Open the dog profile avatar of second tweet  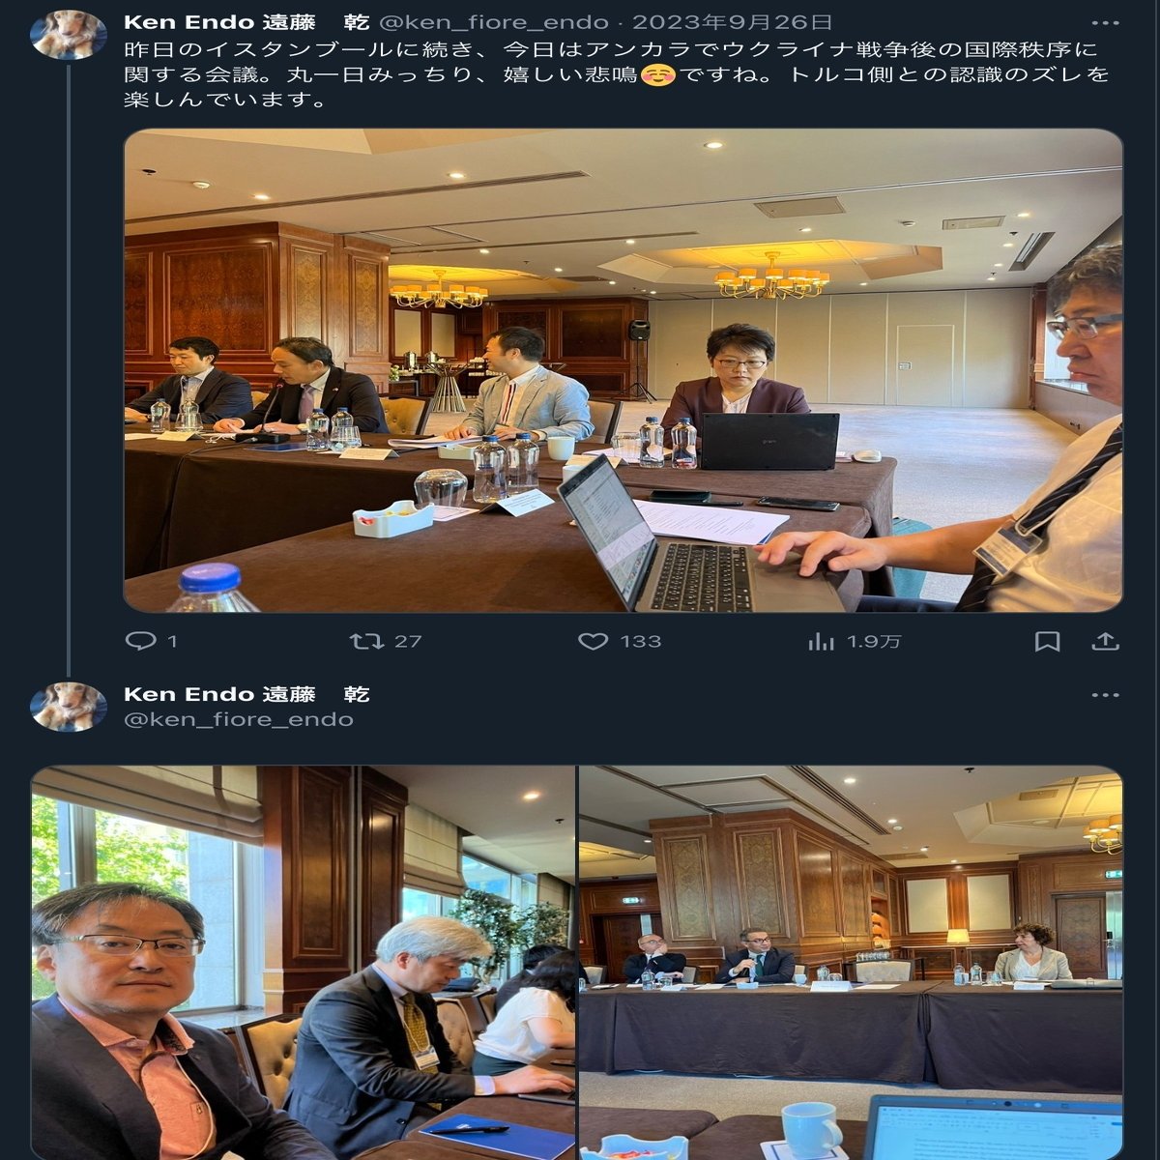click(x=68, y=707)
